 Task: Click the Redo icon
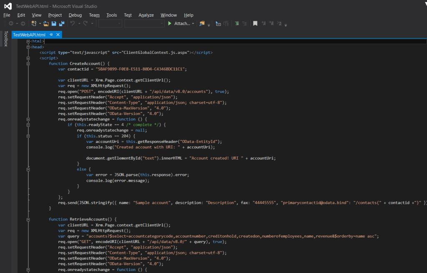coord(85,24)
